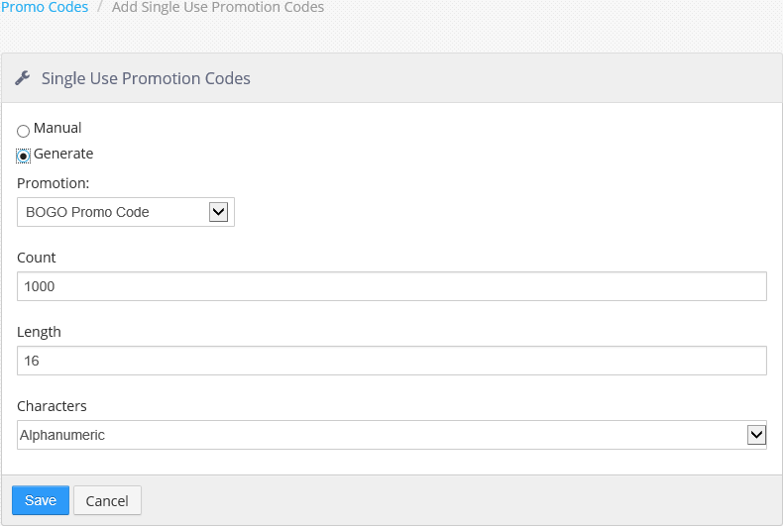Go back via Promo Codes breadcrumb link
Viewport: 783px width, 526px height.
pos(45,7)
